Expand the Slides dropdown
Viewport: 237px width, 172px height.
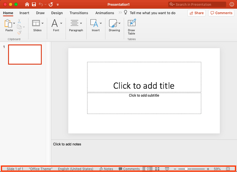pyautogui.click(x=42, y=23)
